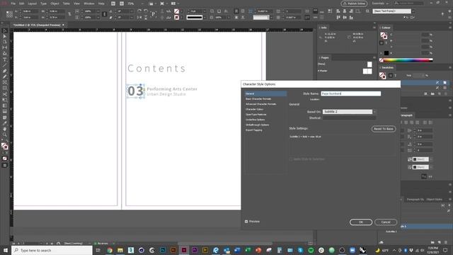The width and height of the screenshot is (453, 255).
Task: Click the stroke style black line preview
Action: coord(195,18)
